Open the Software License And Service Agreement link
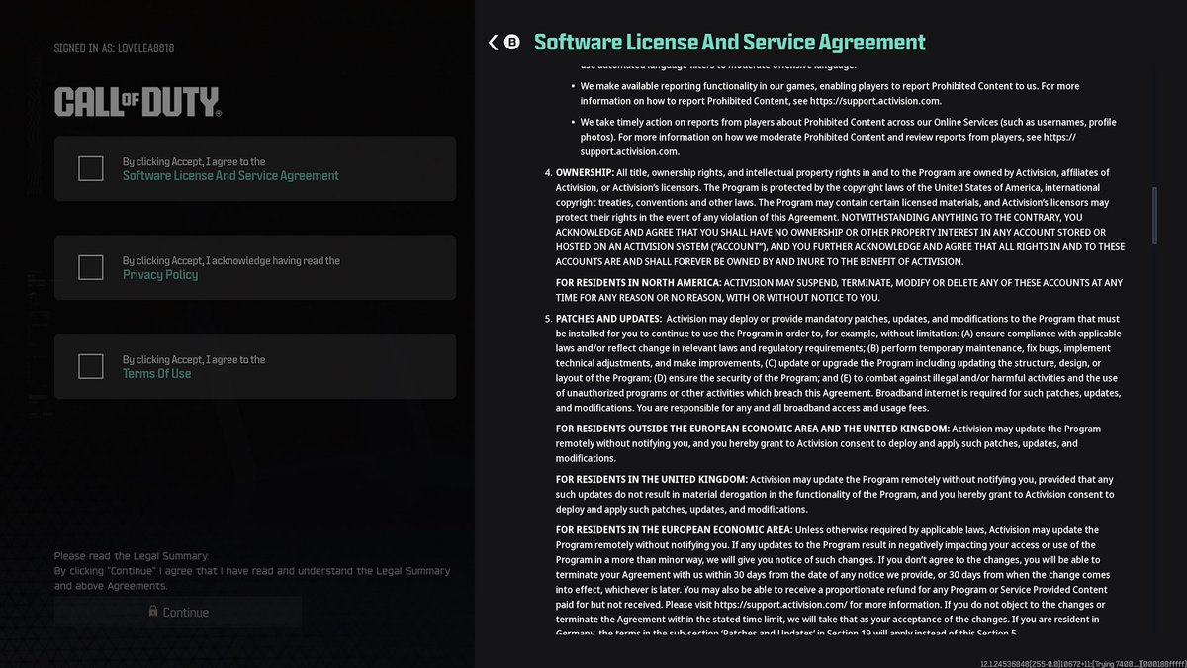This screenshot has width=1187, height=668. [230, 176]
